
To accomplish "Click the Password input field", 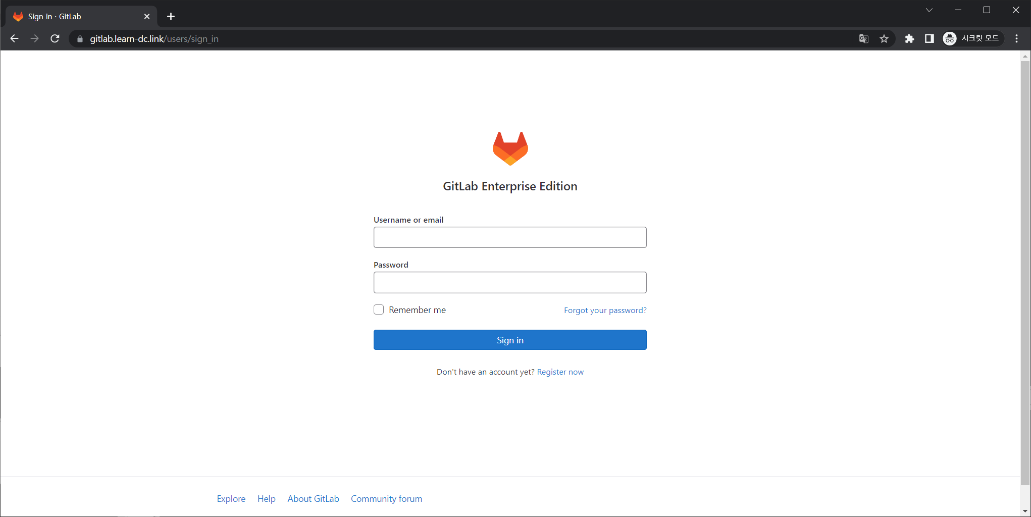I will coord(510,283).
